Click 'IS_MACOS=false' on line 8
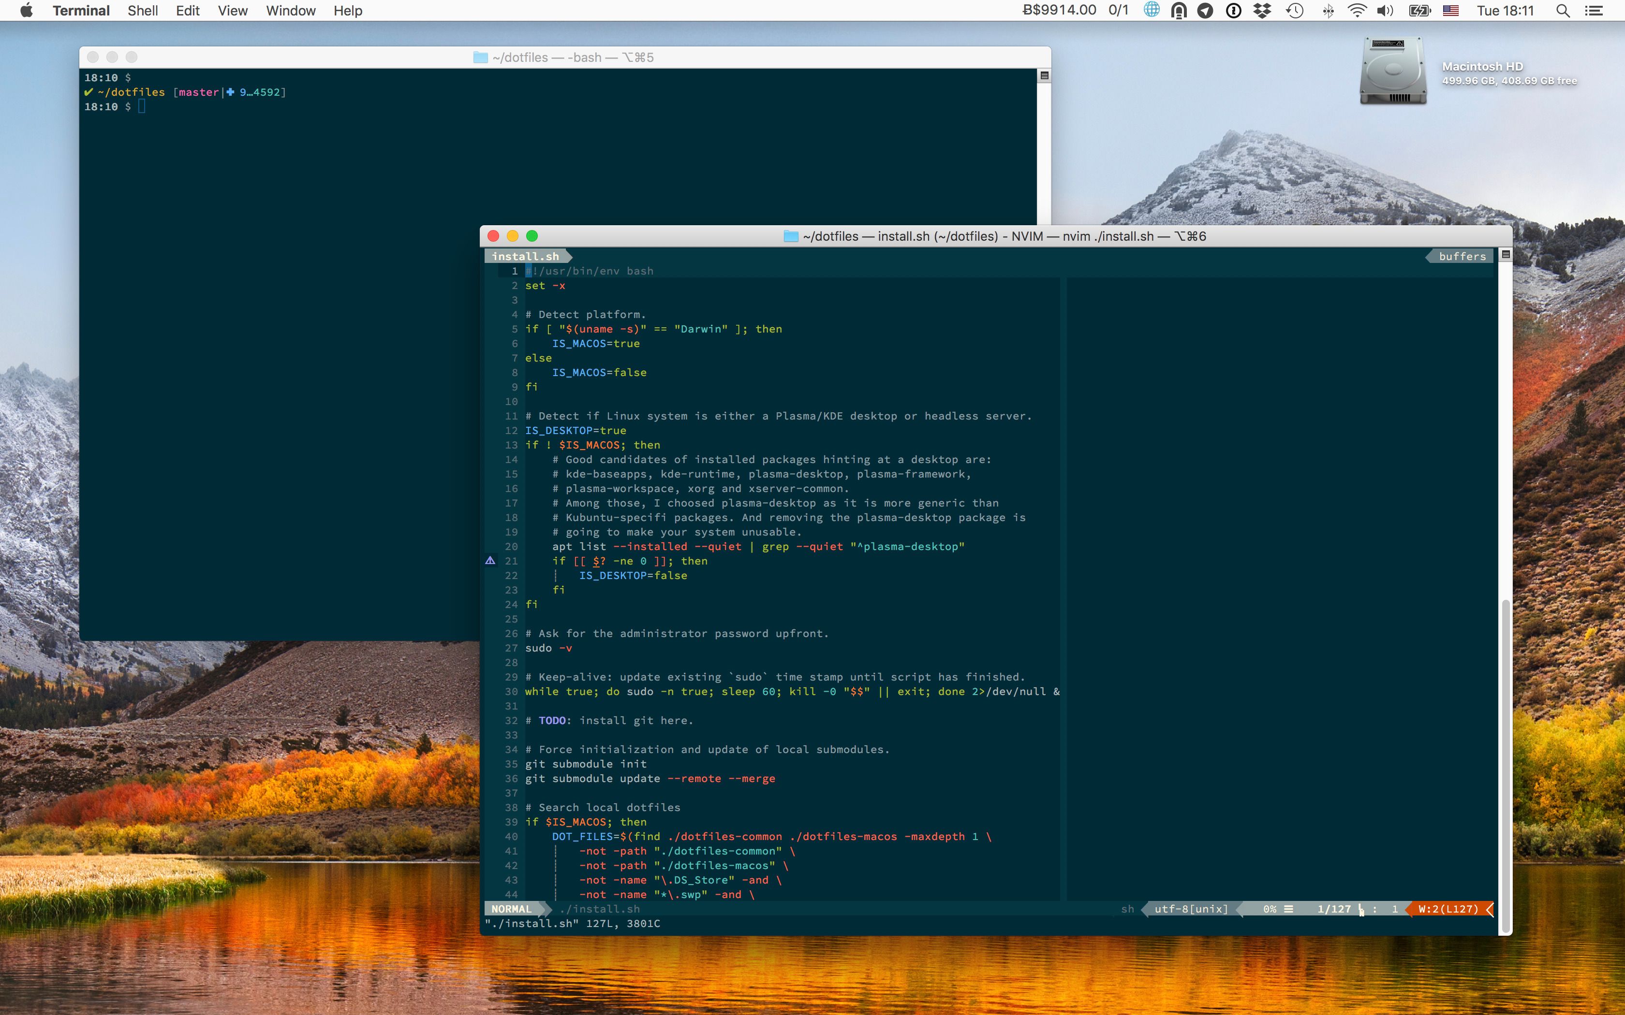1625x1015 pixels. (599, 372)
